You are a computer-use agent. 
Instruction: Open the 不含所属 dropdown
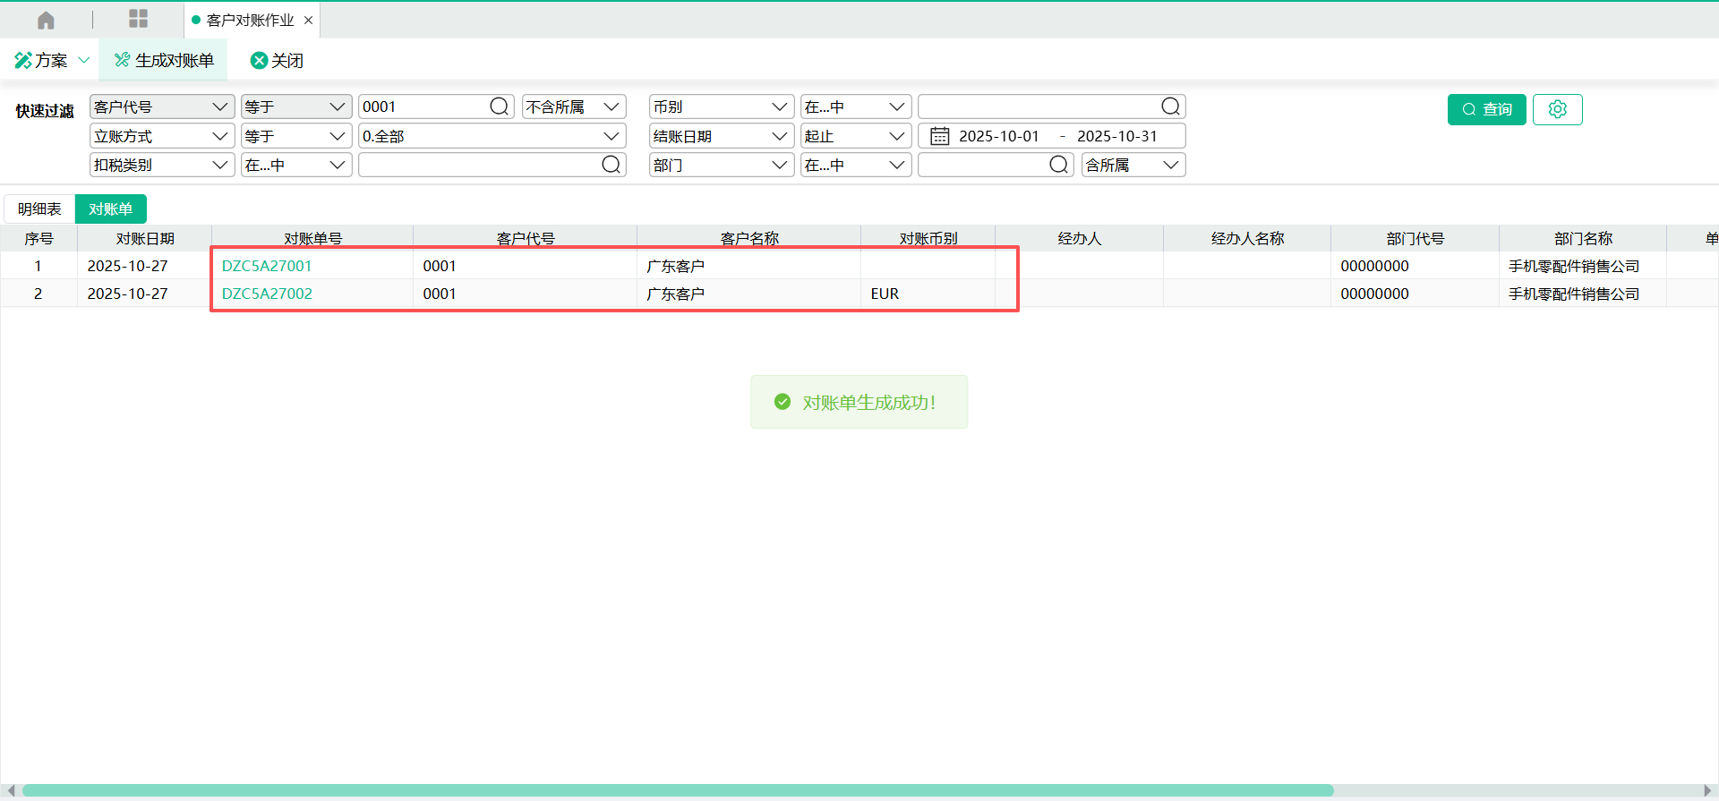(x=573, y=107)
